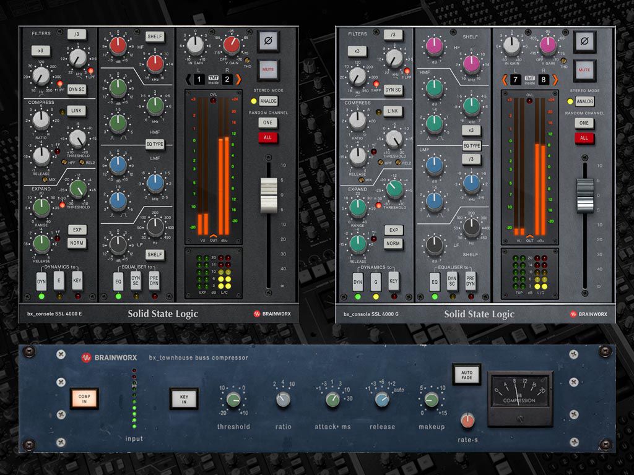Click the right channel number box showing 8
Image resolution: width=634 pixels, height=475 pixels.
click(x=544, y=79)
